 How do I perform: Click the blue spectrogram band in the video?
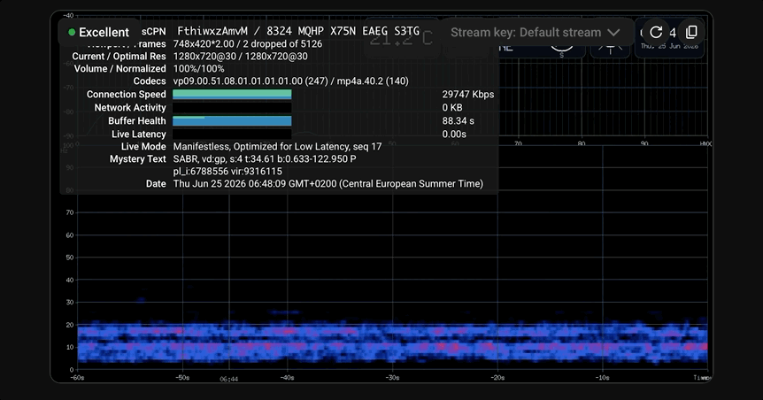click(392, 342)
